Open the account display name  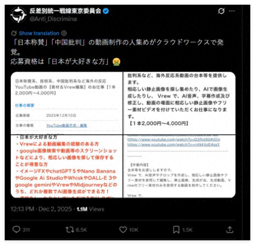point(65,11)
